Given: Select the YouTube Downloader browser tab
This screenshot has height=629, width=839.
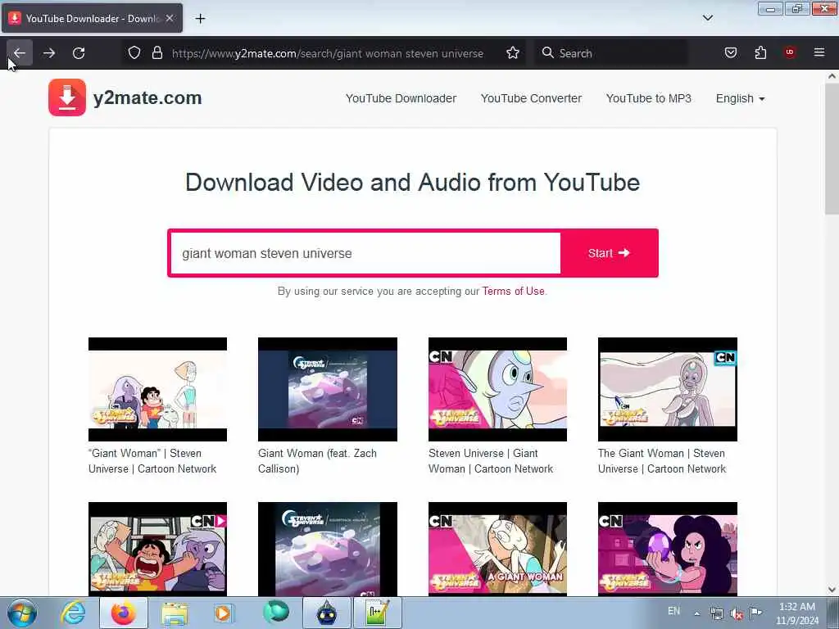Looking at the screenshot, I should point(92,18).
